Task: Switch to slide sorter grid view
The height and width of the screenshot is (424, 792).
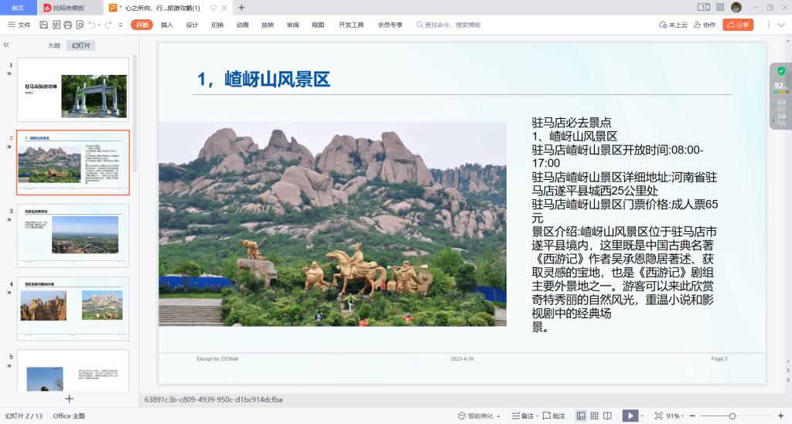Action: [594, 416]
